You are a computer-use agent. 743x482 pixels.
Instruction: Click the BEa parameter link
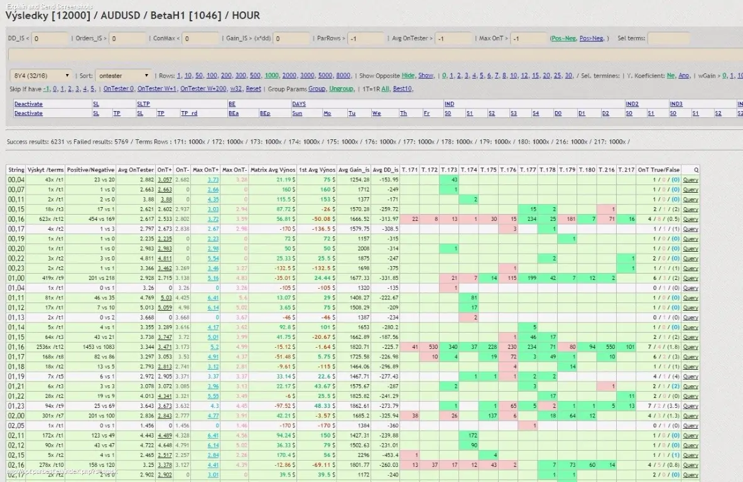coord(233,114)
